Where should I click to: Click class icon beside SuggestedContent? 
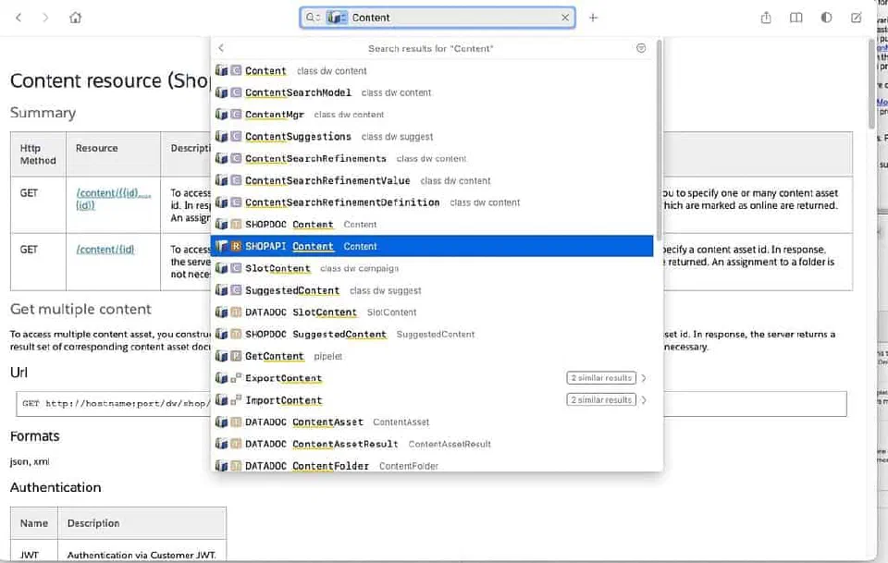pyautogui.click(x=236, y=290)
